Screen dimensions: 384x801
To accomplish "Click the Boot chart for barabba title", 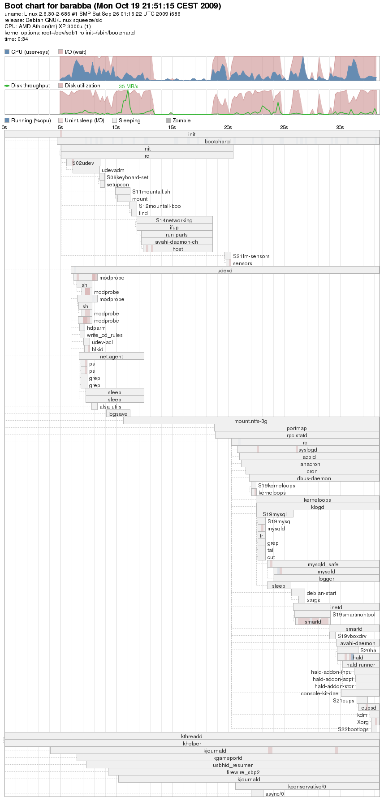I will pos(112,6).
